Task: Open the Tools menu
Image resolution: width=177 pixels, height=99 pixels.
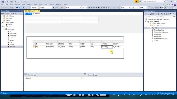Action: click(41, 5)
